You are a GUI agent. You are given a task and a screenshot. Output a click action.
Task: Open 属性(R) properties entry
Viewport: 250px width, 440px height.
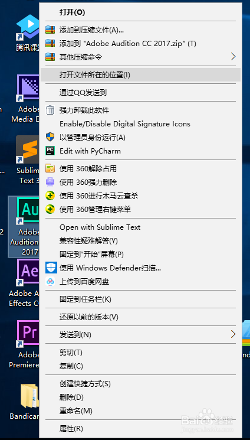[x=141, y=429]
